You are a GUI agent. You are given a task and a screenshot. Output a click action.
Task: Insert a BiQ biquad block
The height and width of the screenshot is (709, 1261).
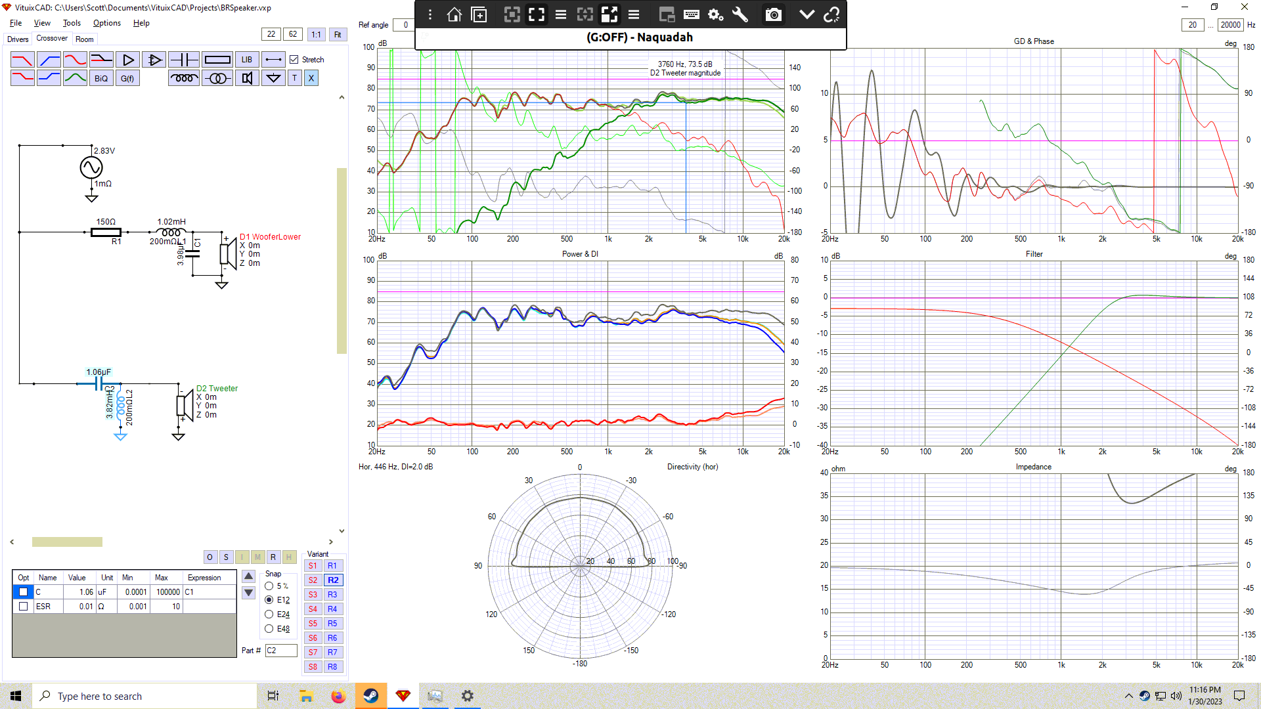pos(102,78)
